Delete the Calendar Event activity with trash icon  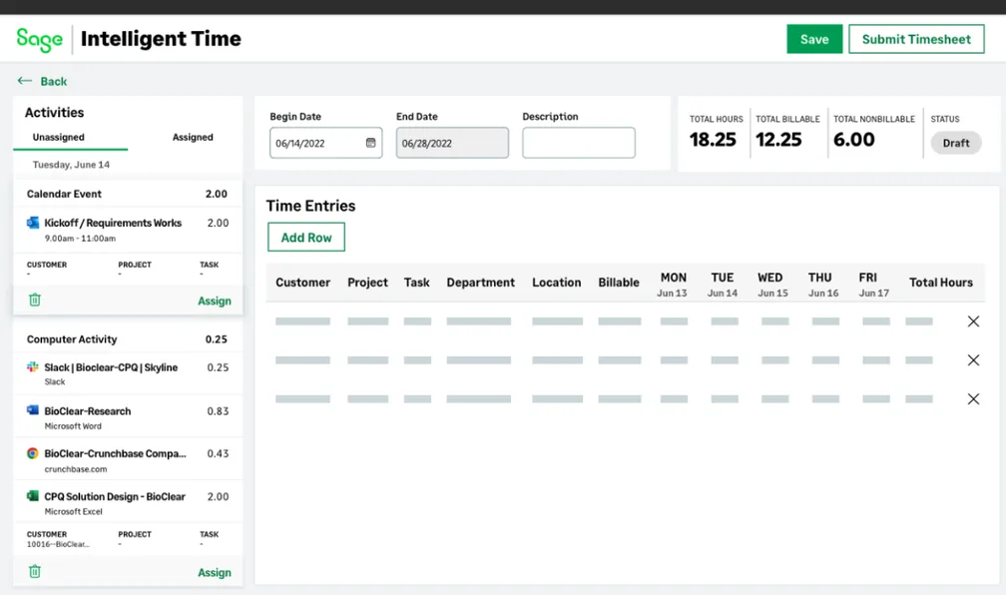point(35,299)
